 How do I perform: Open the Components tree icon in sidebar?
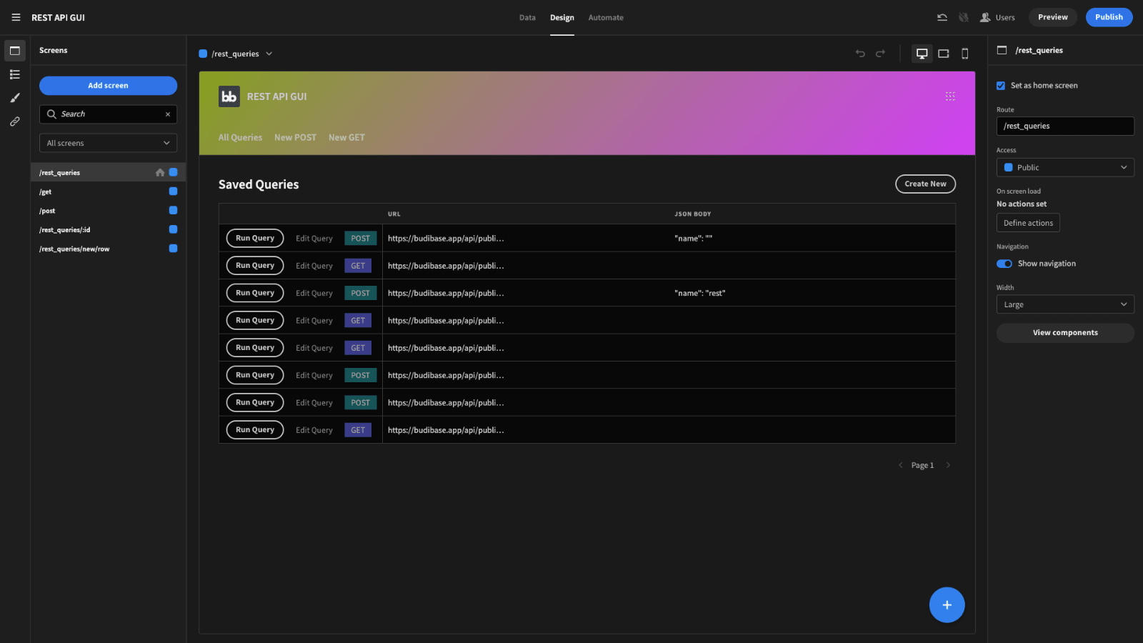point(15,74)
